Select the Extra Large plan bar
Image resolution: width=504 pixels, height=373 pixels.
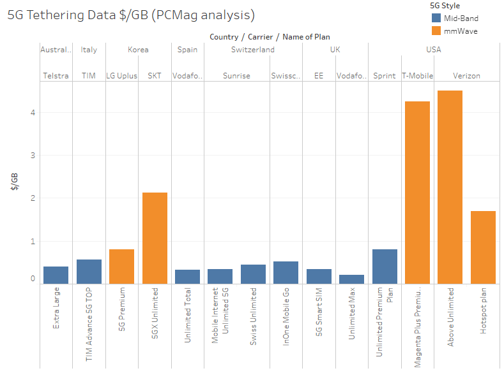pyautogui.click(x=56, y=275)
